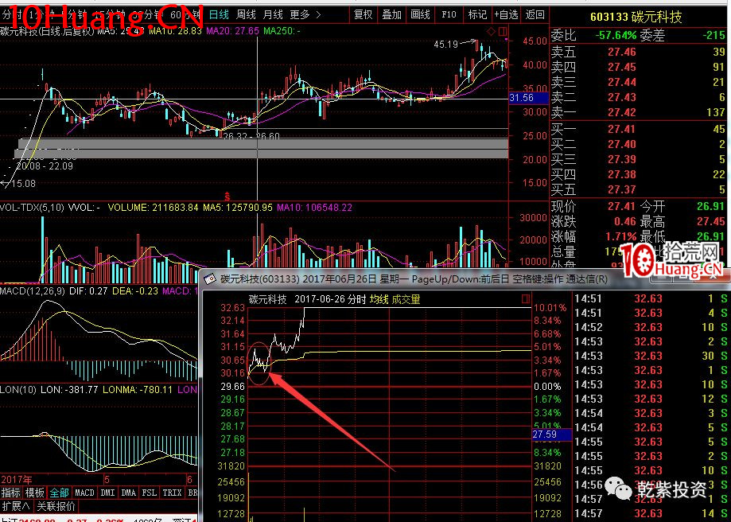The height and width of the screenshot is (522, 731).
Task: Select the 买五 27.37 bid row
Action: [638, 189]
